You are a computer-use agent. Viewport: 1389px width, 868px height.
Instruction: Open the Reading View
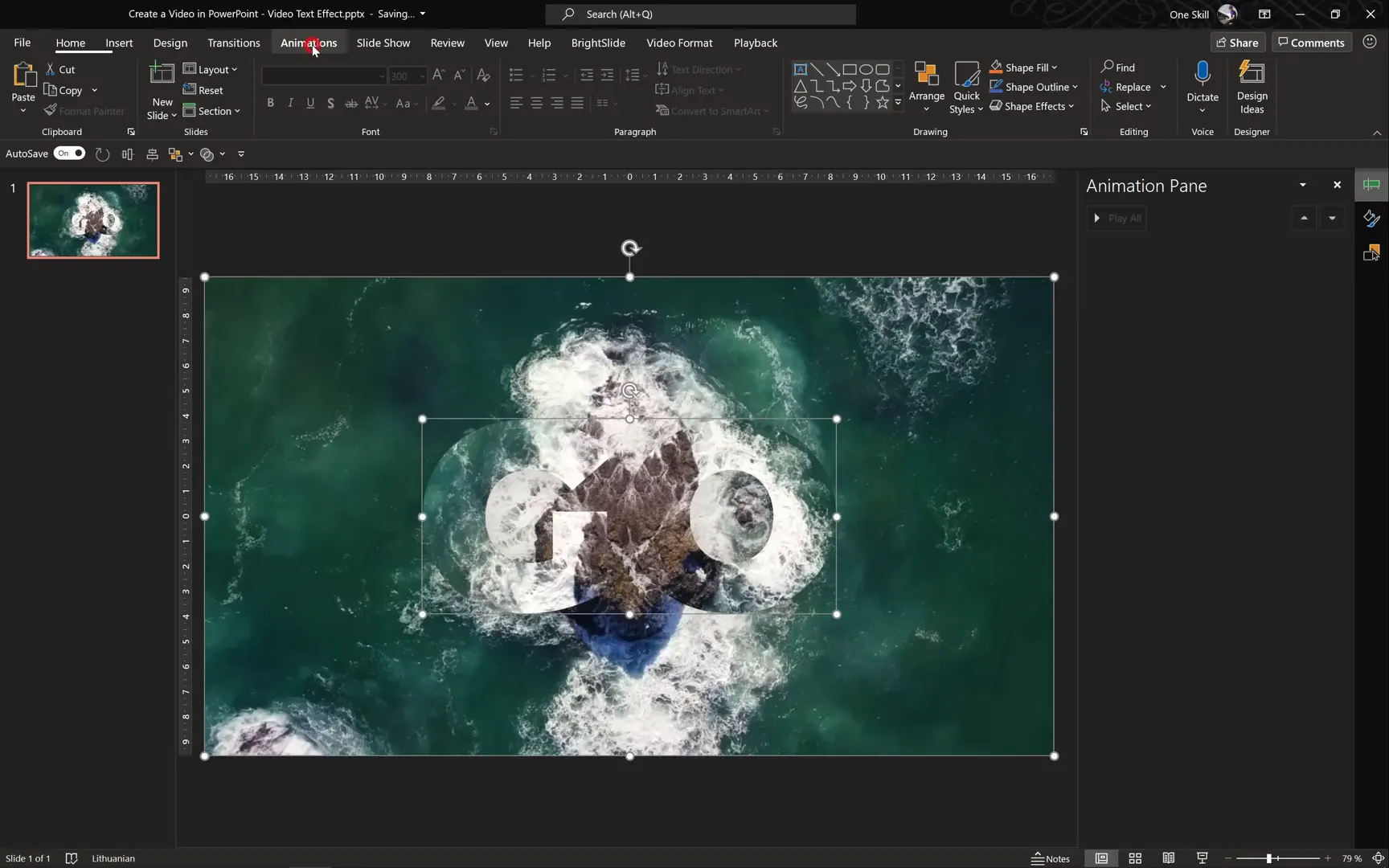(x=1169, y=858)
